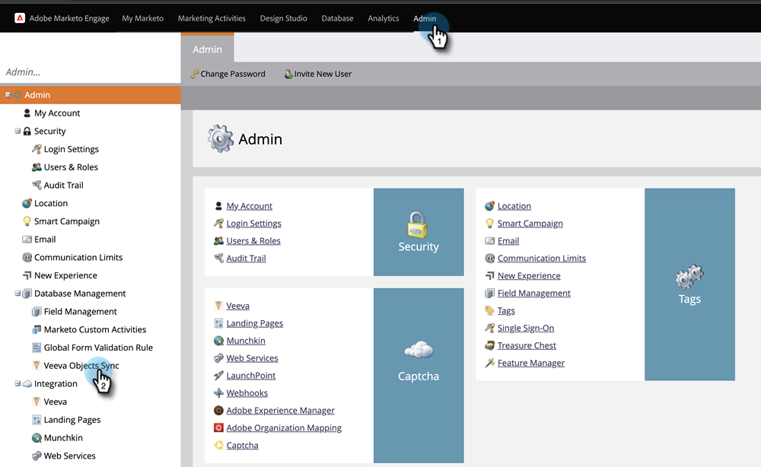Viewport: 761px width, 467px height.
Task: Click Adobe Marketo Engage product name
Action: [69, 18]
